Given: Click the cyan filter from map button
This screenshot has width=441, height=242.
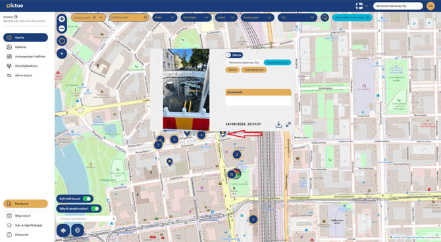Looking at the screenshot, I should tap(352, 17).
